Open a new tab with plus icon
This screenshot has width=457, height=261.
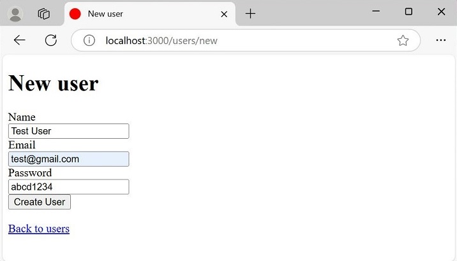pos(250,13)
